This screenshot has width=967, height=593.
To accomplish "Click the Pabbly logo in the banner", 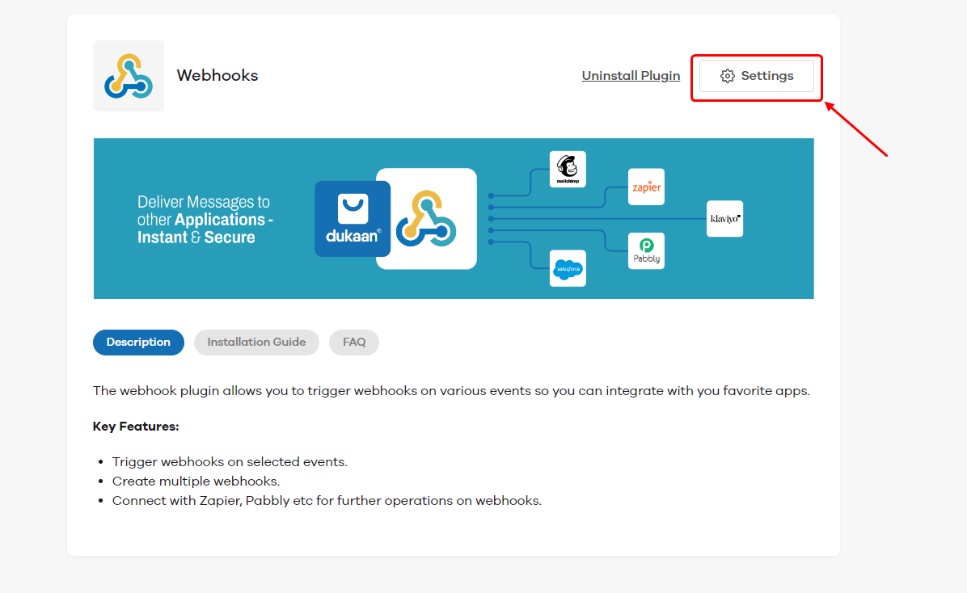I will click(x=646, y=251).
